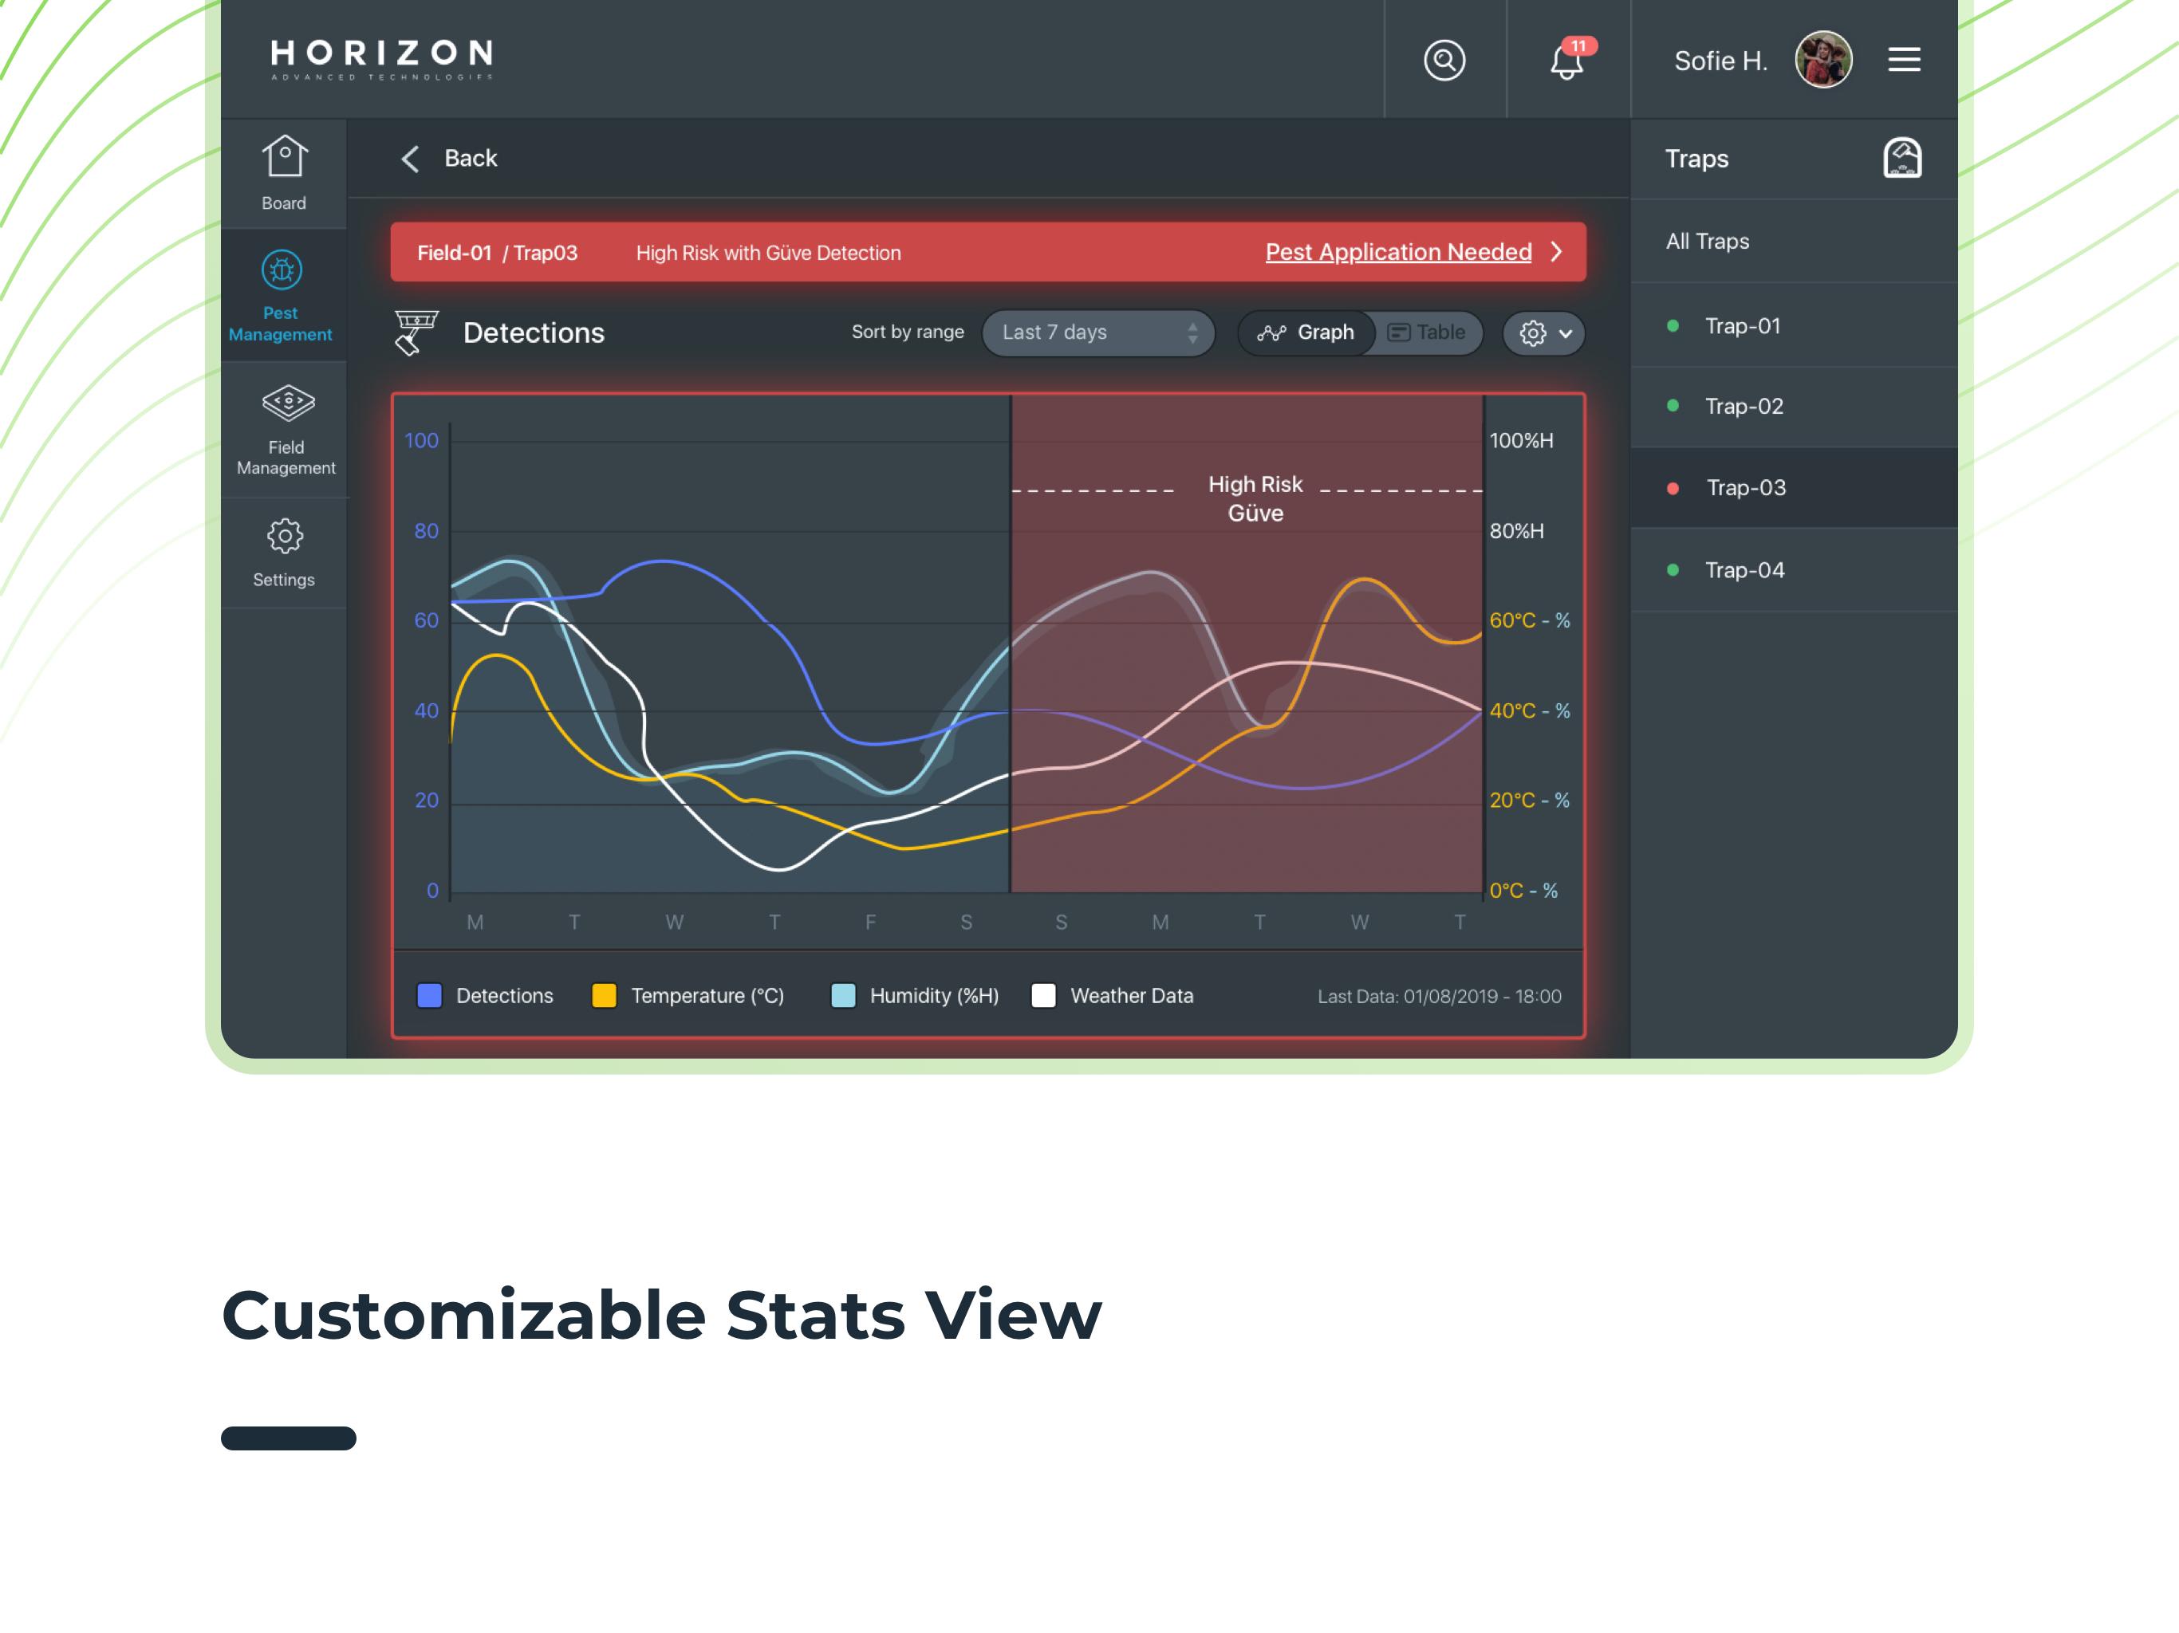
Task: Switch to Graph view
Action: pos(1306,333)
